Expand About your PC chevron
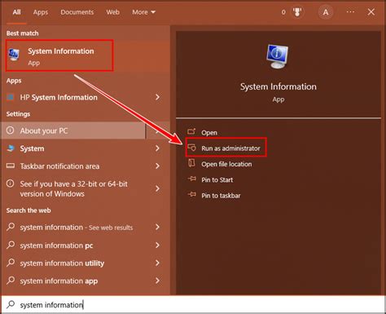This screenshot has height=314, width=386. (157, 131)
